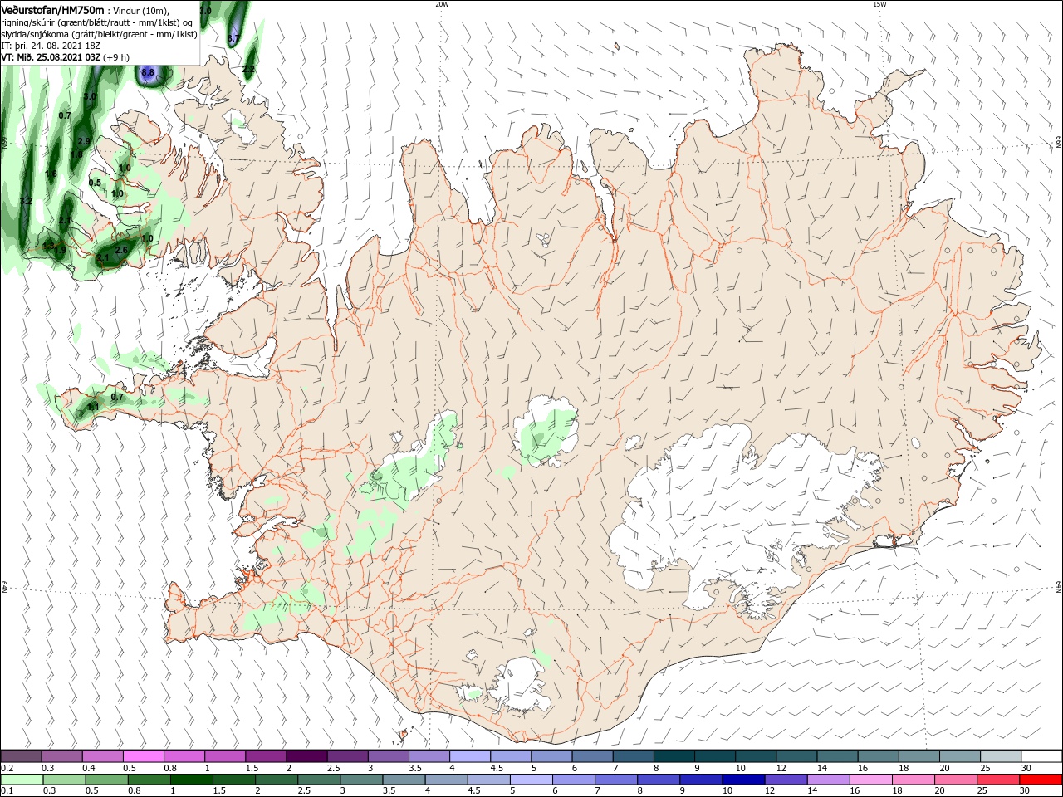Click the 15W longitude label at top
Screen dimensions: 1063x797
click(x=879, y=4)
